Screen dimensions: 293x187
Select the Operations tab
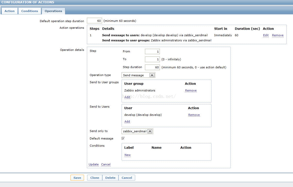[x=53, y=11]
